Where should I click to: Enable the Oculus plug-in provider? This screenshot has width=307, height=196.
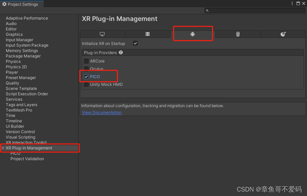pyautogui.click(x=86, y=69)
